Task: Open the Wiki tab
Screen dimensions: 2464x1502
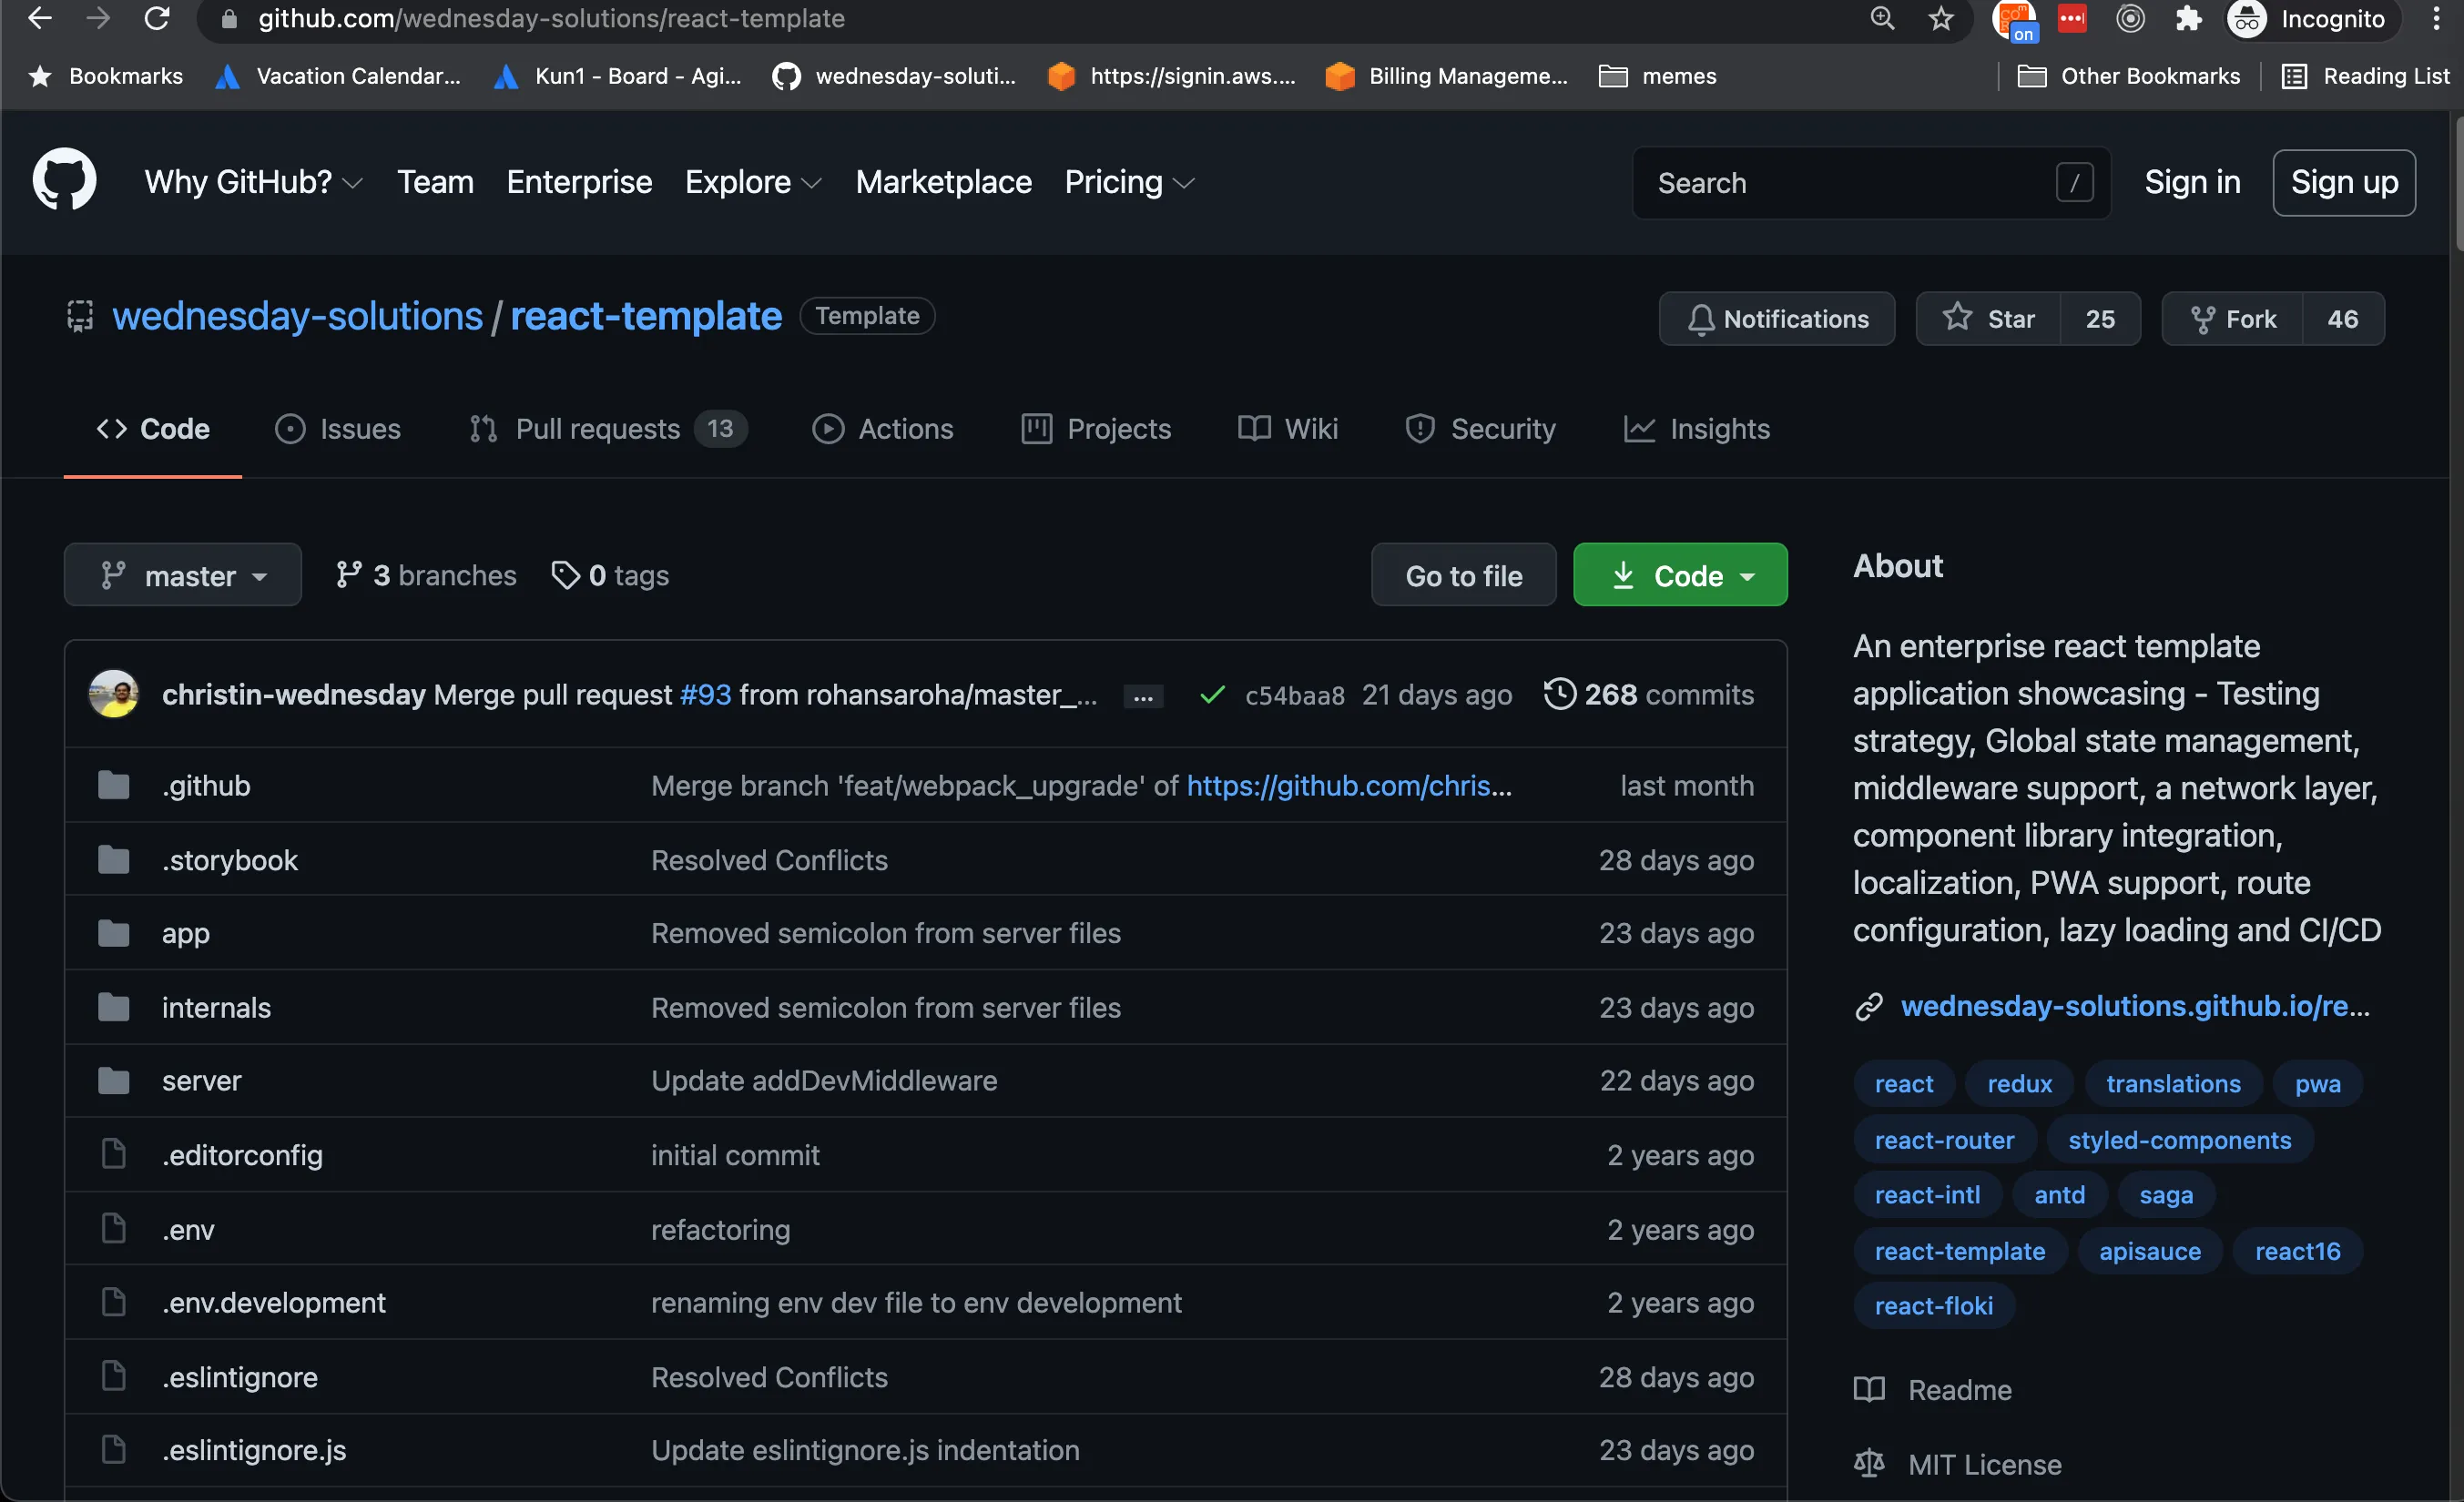Action: [1288, 429]
